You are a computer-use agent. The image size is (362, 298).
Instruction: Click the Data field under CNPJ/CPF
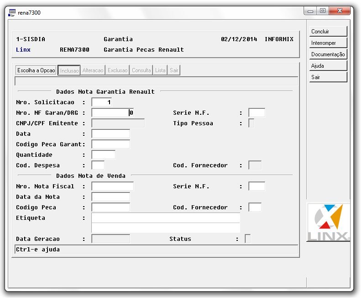click(x=111, y=134)
